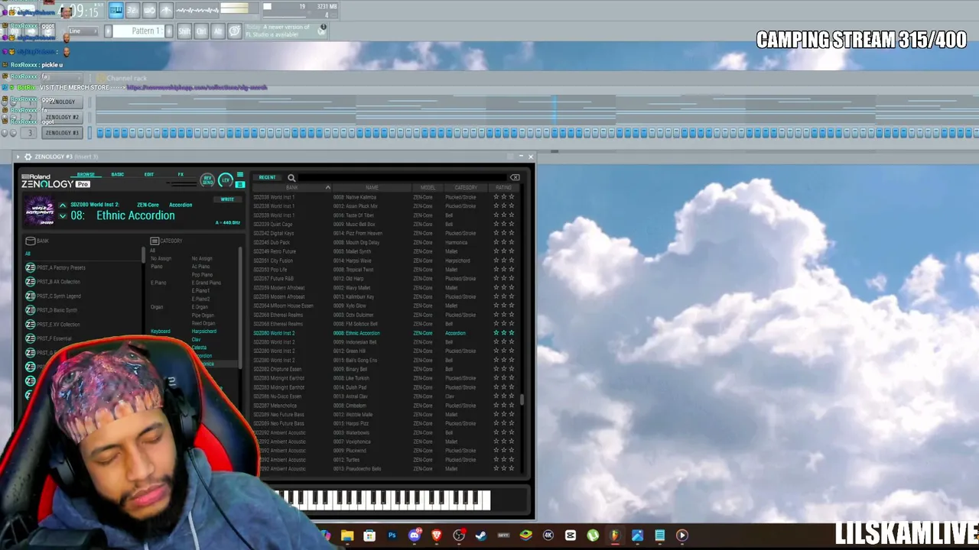Select PRST_A Factory Presets bank
Image resolution: width=979 pixels, height=550 pixels.
point(55,267)
